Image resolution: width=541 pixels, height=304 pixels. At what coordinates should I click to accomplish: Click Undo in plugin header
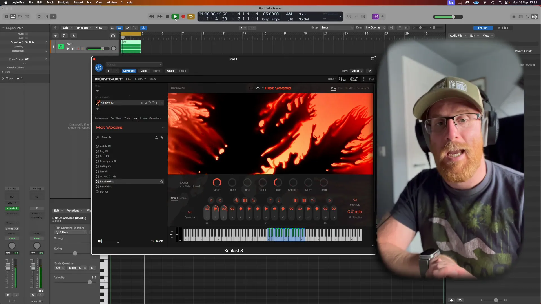170,71
